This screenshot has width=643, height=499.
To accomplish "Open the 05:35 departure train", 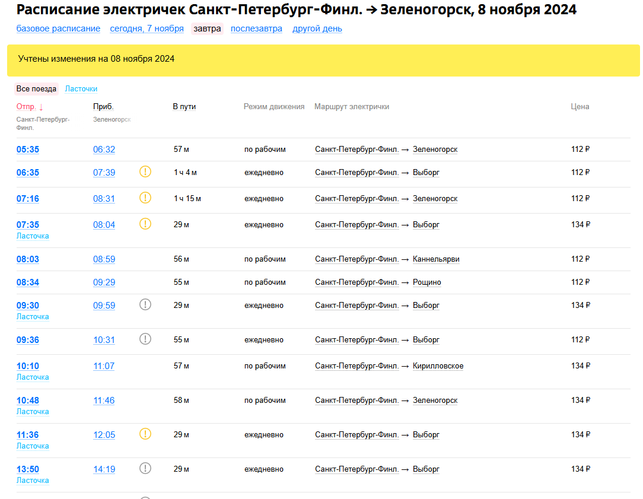I will (28, 150).
